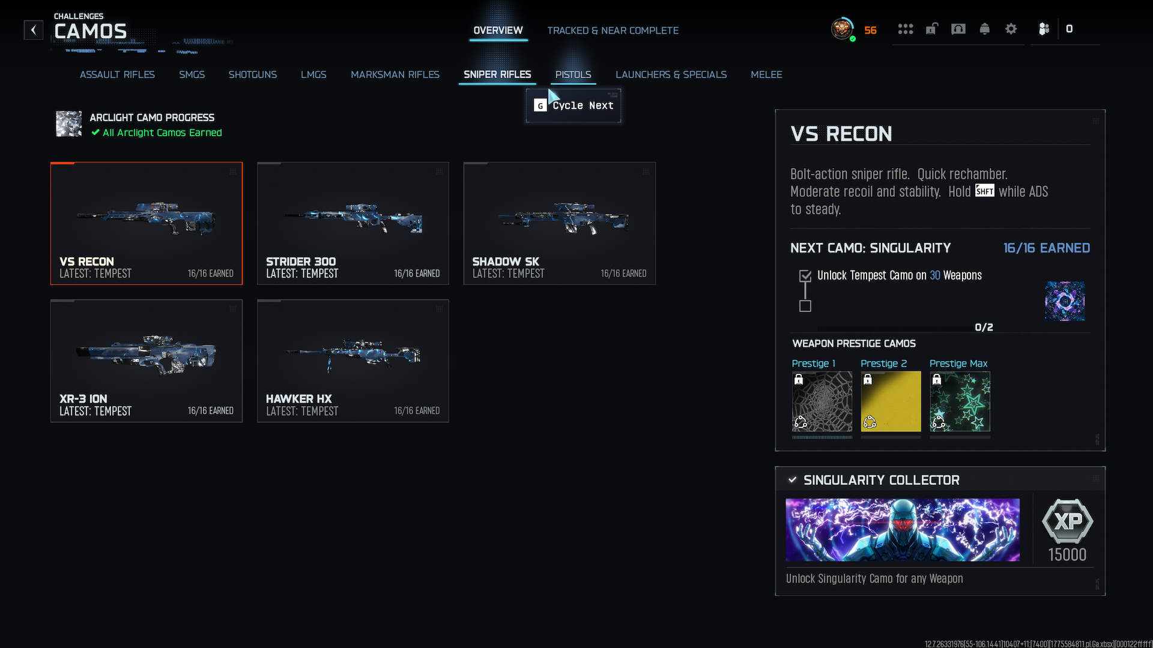Switch to Tracked & Near Complete tab
Viewport: 1153px width, 648px height.
click(x=613, y=31)
